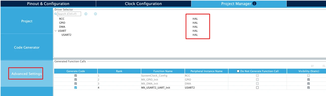Viewport: 326px width, 96px height.
Task: Click the search magnifier icon in Driver Selector
Action: pos(56,14)
